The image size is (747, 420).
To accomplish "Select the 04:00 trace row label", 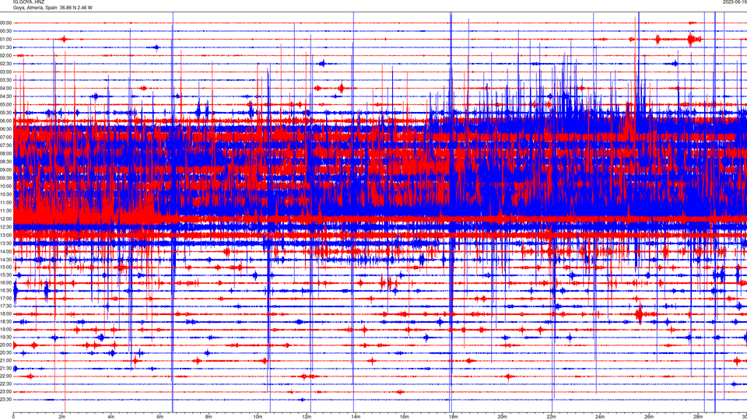I will coord(5,88).
